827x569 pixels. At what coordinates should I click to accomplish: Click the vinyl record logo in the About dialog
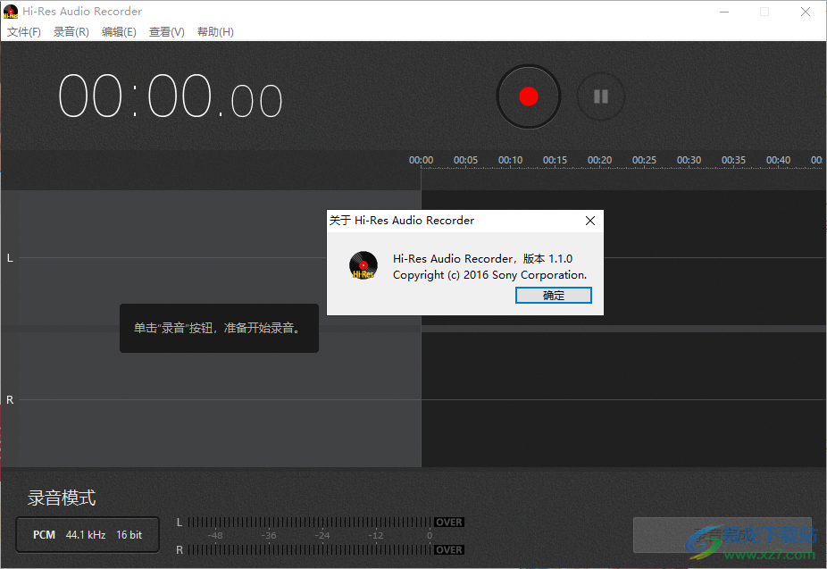click(363, 264)
